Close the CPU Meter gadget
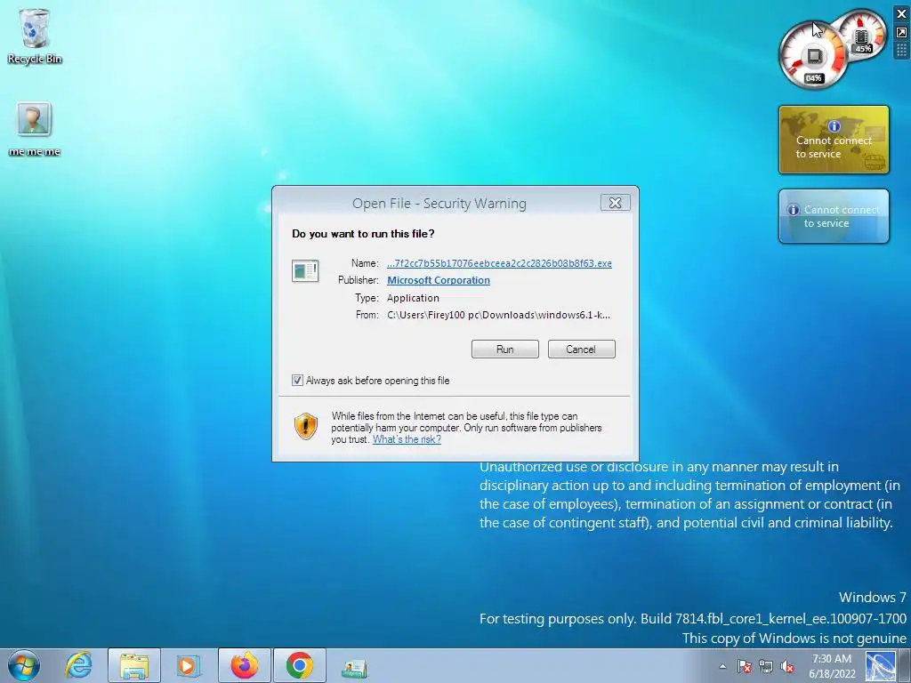Viewport: 911px width, 683px height. point(902,14)
